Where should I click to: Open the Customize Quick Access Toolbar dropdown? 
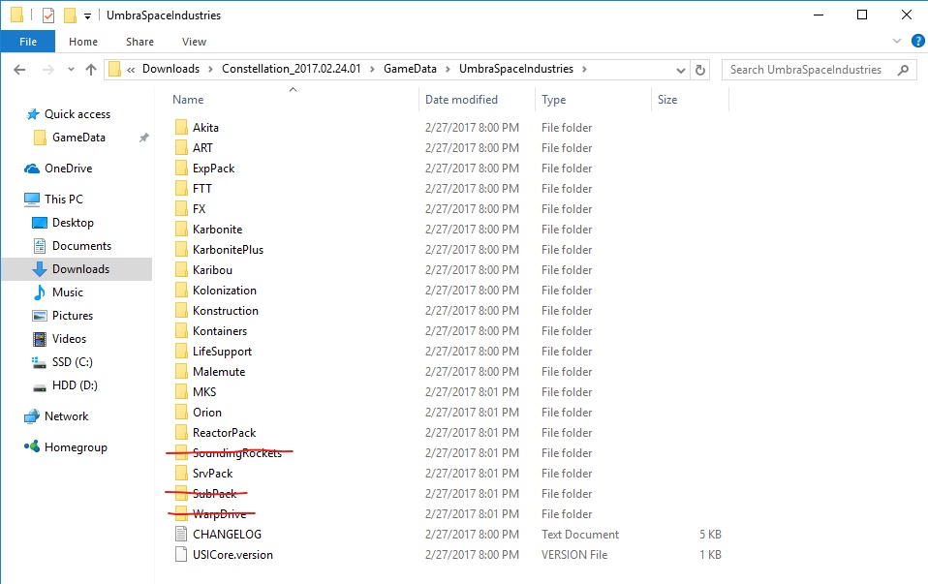(87, 15)
